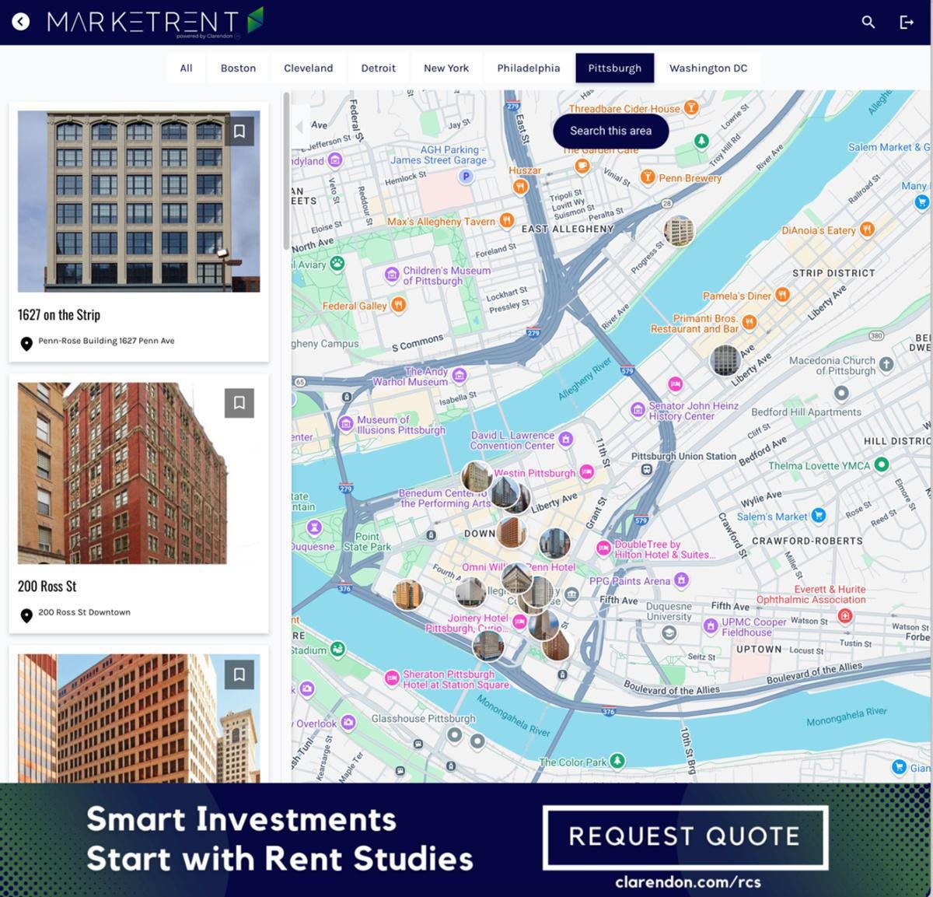Click the REQUEST QUOTE button in the banner

[x=685, y=836]
